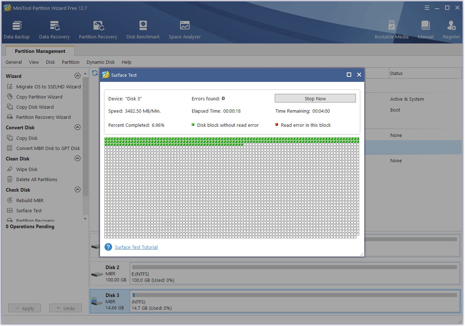Collapse the Wizard section
Image resolution: width=465 pixels, height=326 pixels.
point(77,76)
